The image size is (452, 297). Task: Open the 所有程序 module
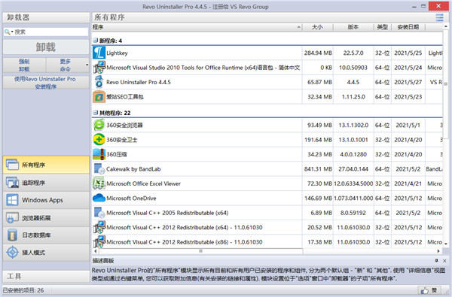tap(46, 165)
